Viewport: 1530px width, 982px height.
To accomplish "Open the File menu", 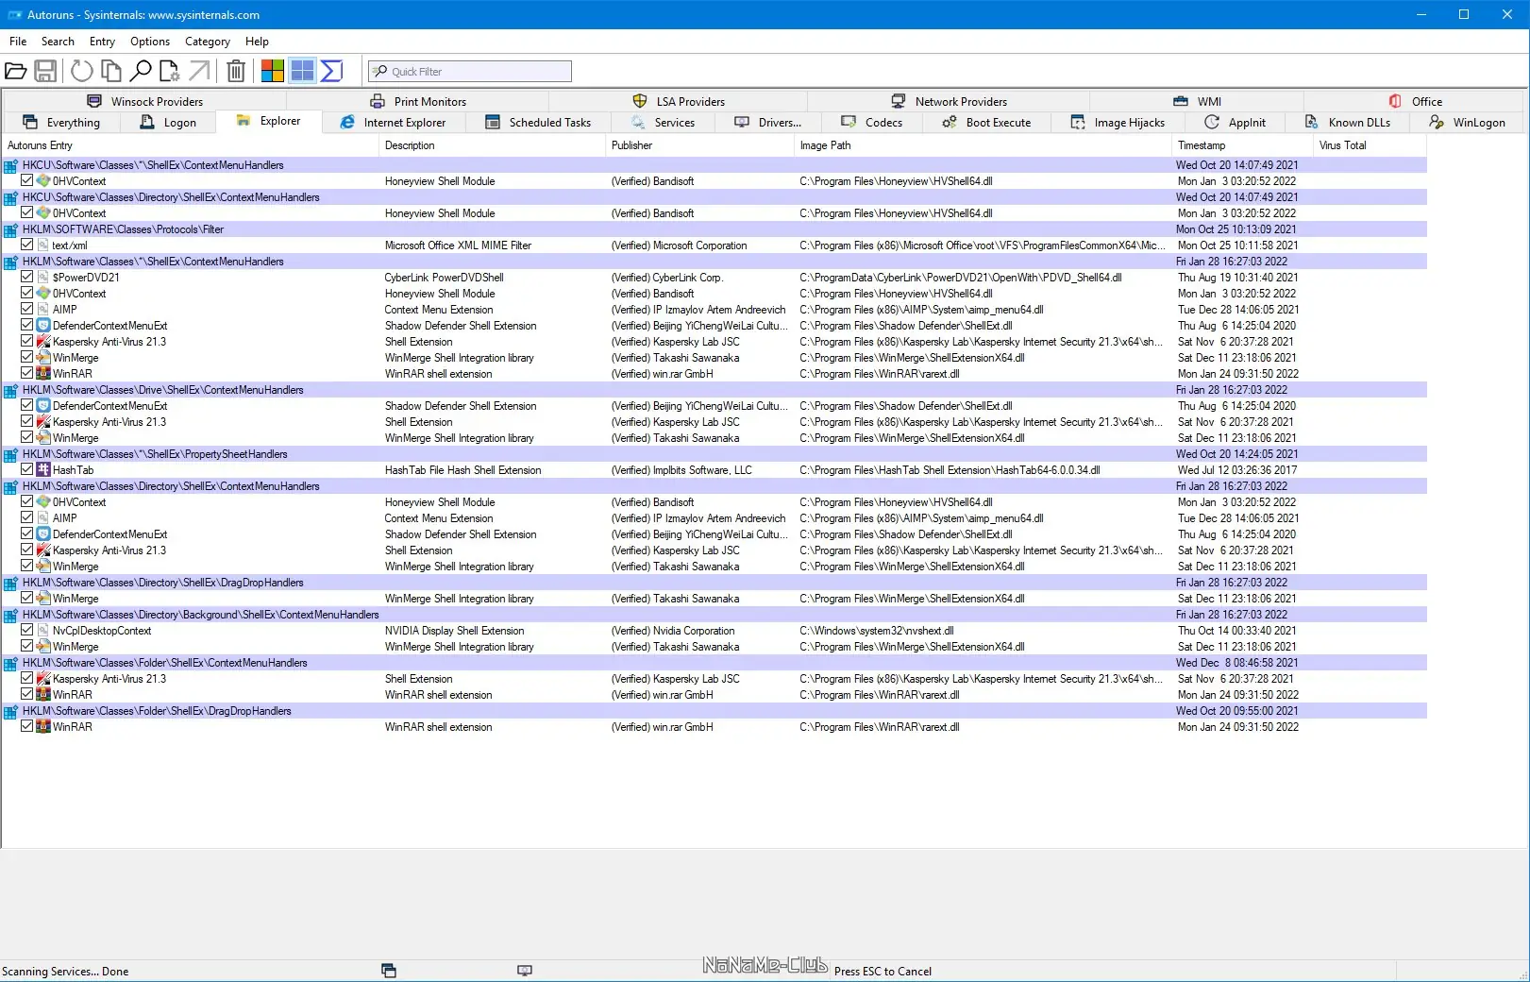I will [x=18, y=42].
